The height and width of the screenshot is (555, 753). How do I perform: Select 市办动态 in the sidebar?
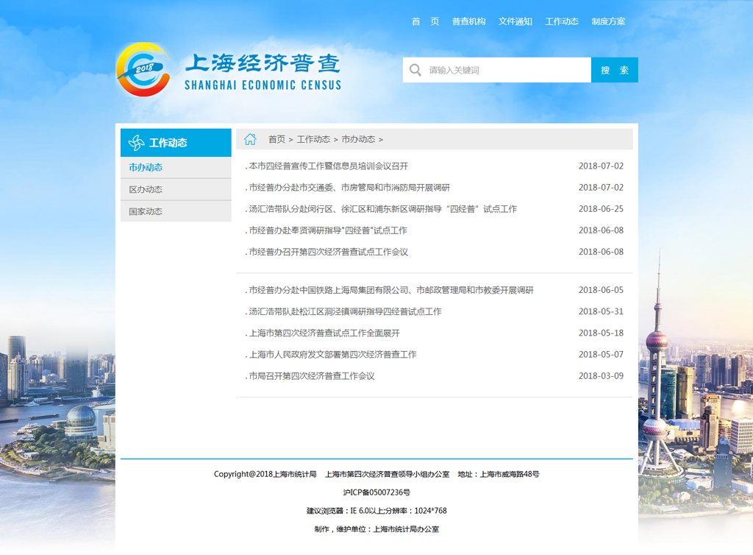(176, 167)
